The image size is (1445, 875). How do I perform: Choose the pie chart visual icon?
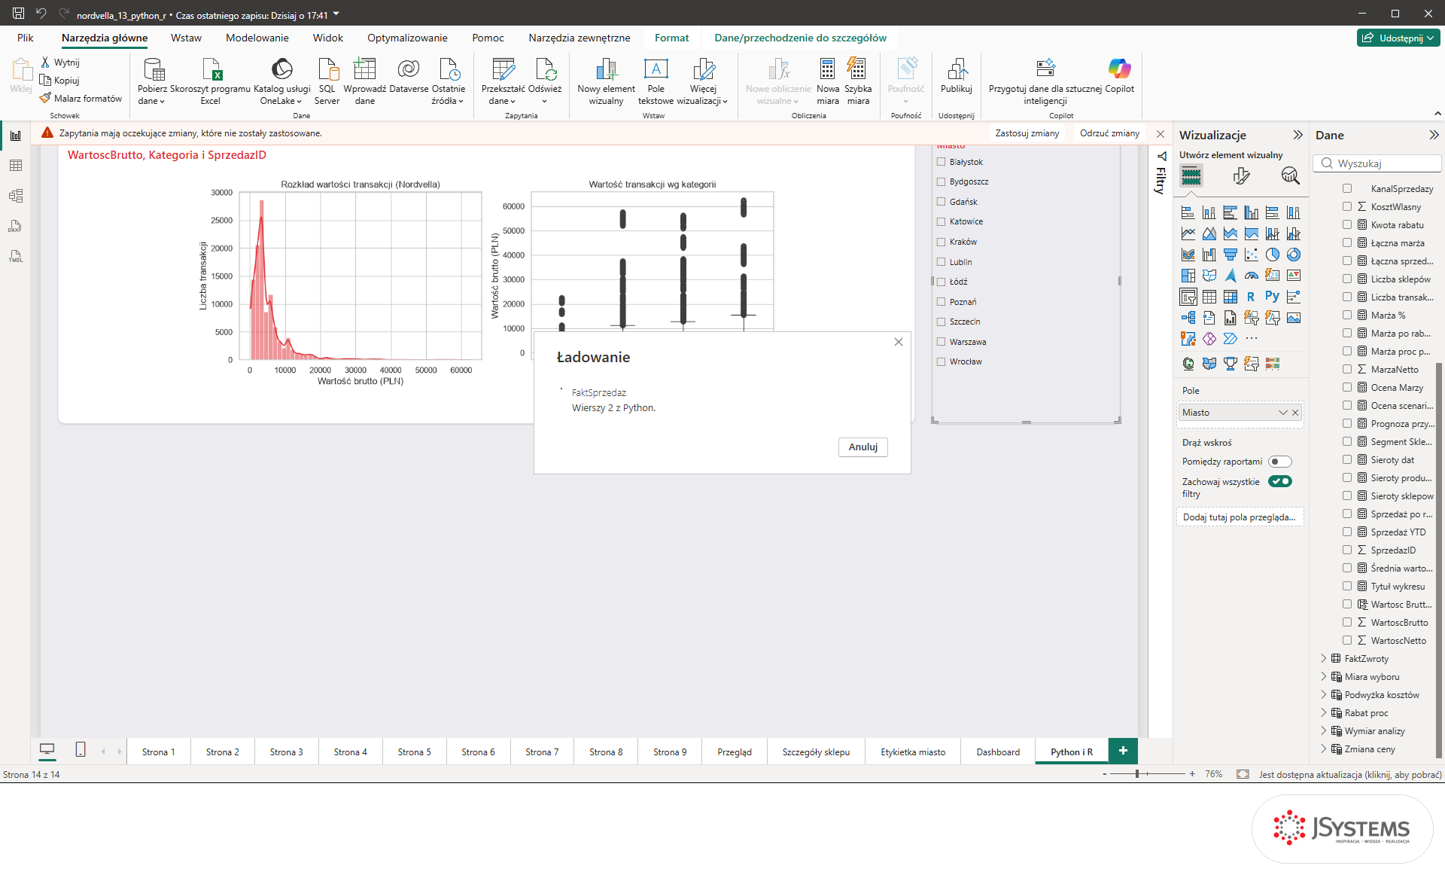coord(1272,255)
